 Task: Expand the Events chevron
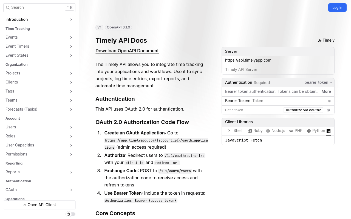(71, 38)
